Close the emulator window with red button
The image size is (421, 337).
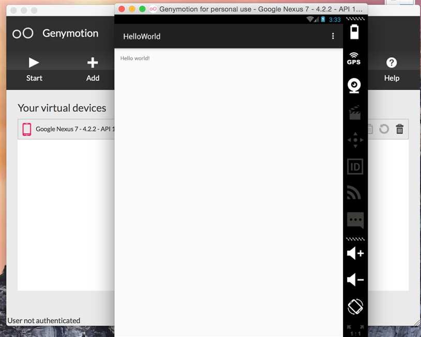pos(122,9)
